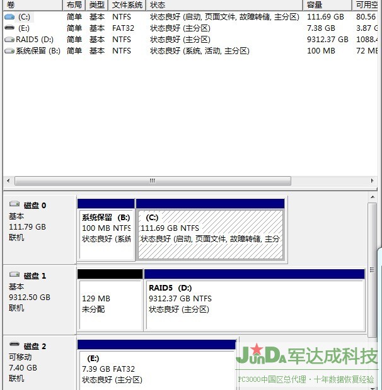Viewport: 382px width, 390px height.
Task: Click the 100 MB capacity cell
Action: [x=321, y=51]
